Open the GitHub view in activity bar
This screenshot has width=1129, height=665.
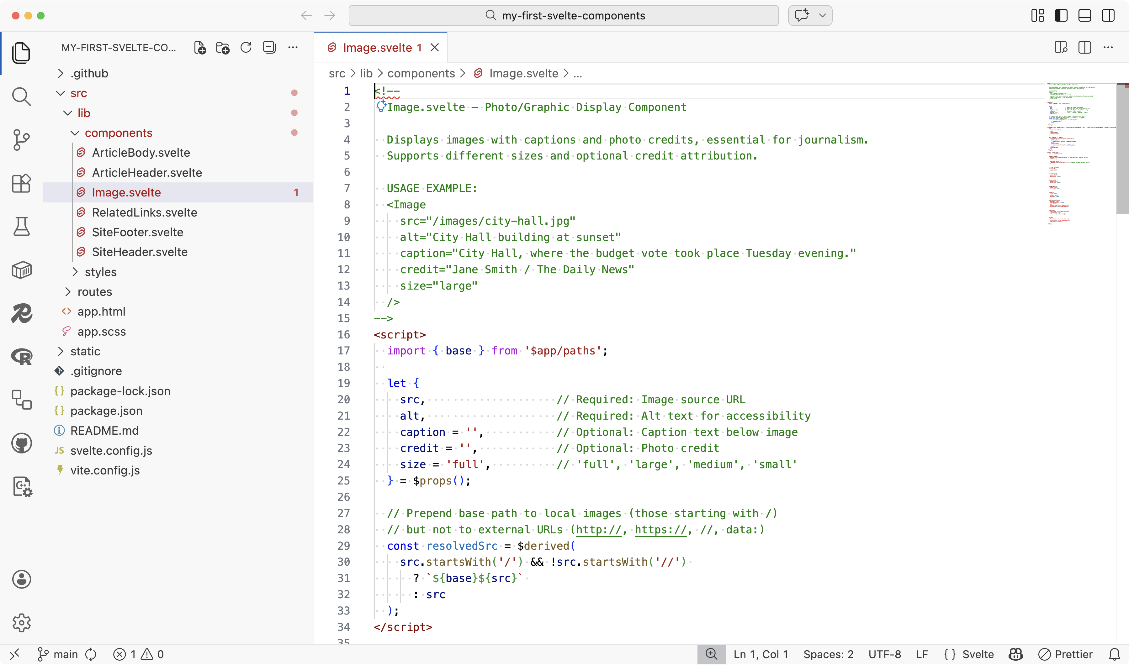pos(21,444)
